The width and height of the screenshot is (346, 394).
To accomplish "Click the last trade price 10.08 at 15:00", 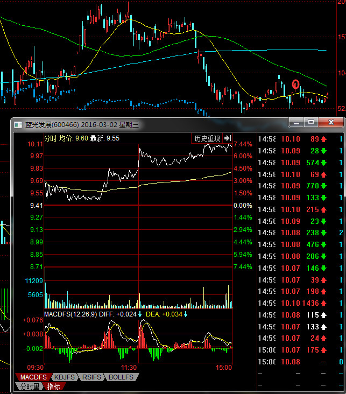I will (x=291, y=362).
